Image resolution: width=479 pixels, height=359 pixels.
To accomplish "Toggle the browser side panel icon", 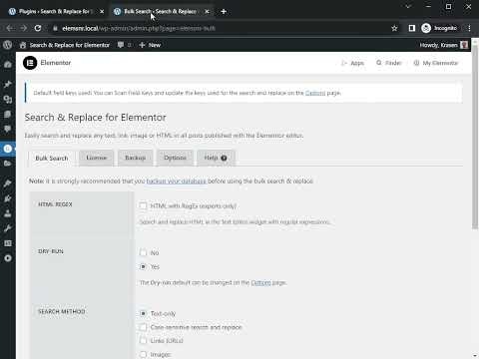I will (x=412, y=28).
